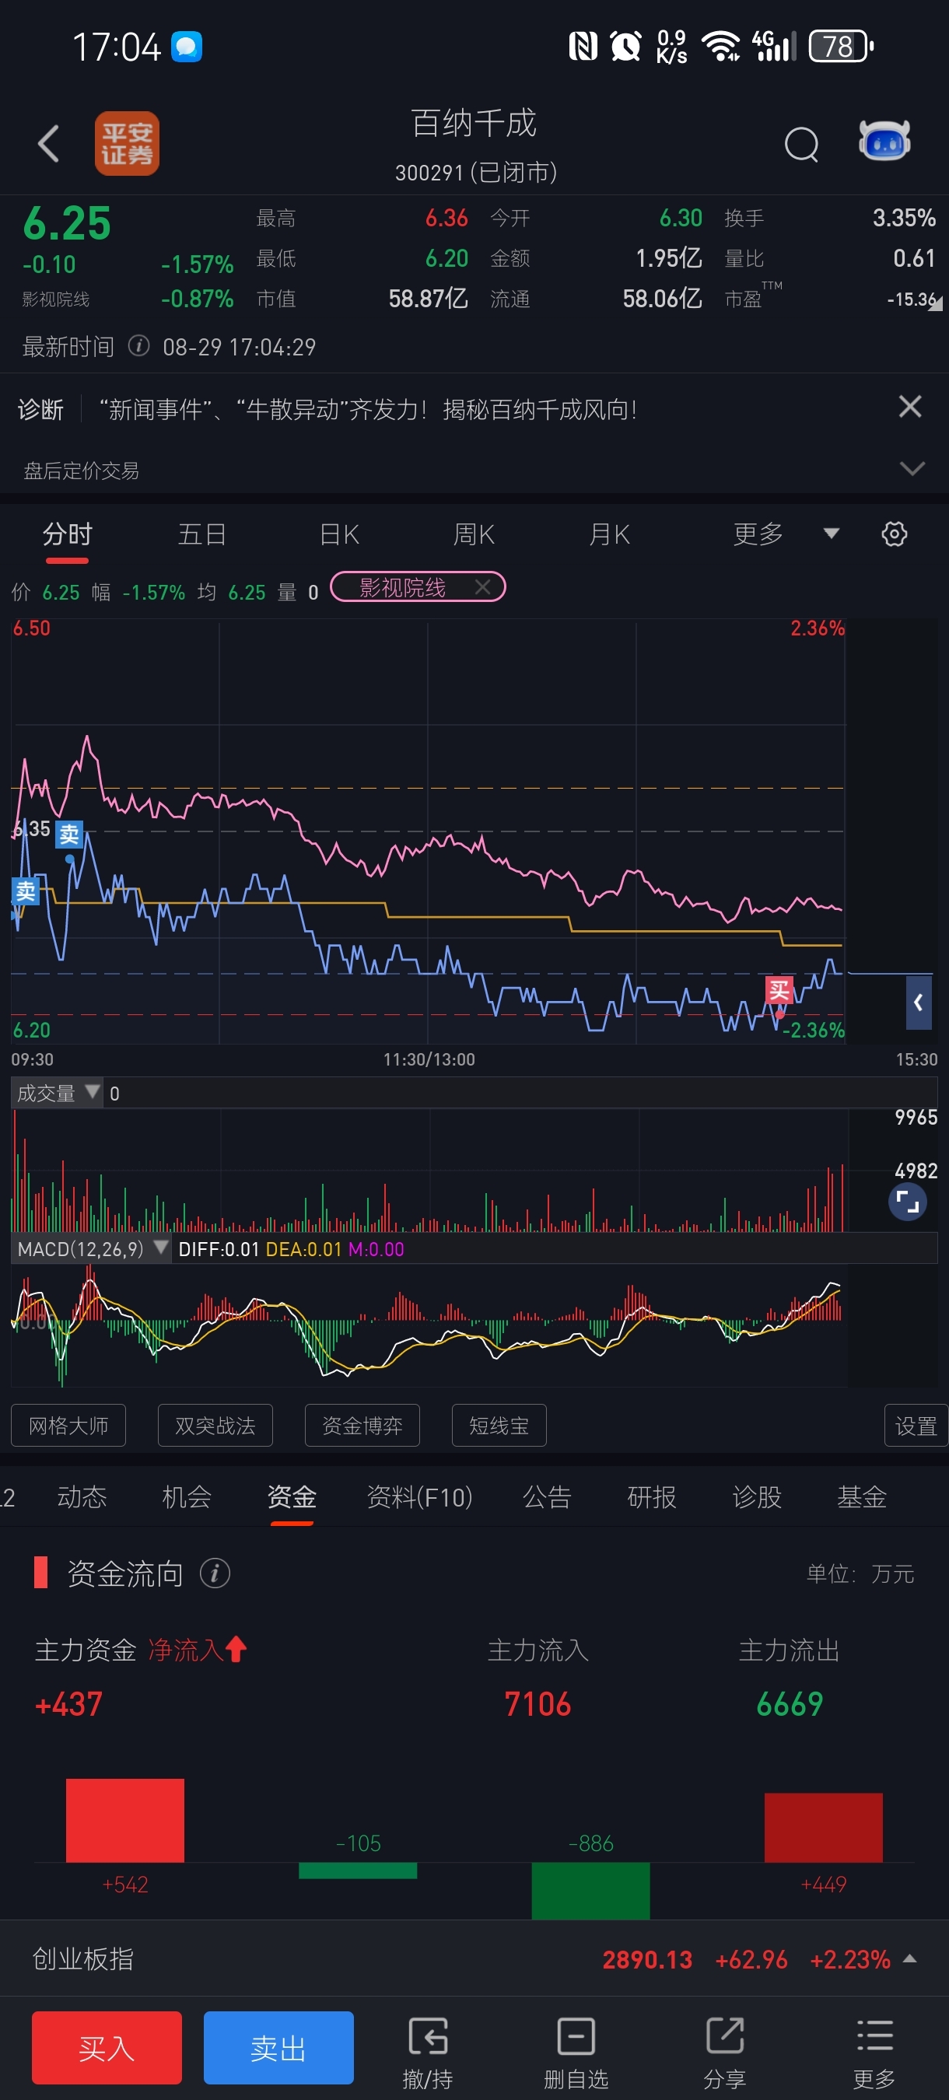This screenshot has height=2100, width=949.
Task: Expand the chart side panel arrow
Action: click(x=919, y=1003)
